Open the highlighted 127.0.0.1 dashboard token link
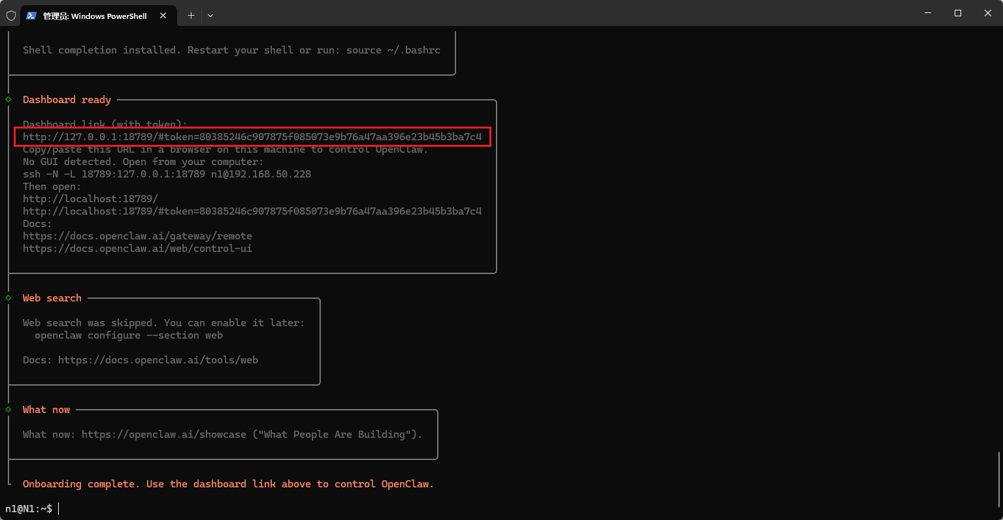 pyautogui.click(x=252, y=137)
